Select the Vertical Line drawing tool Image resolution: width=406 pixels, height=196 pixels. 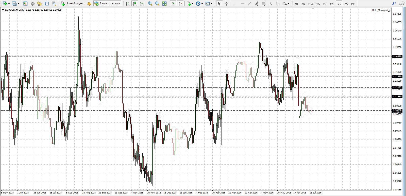pos(235,4)
